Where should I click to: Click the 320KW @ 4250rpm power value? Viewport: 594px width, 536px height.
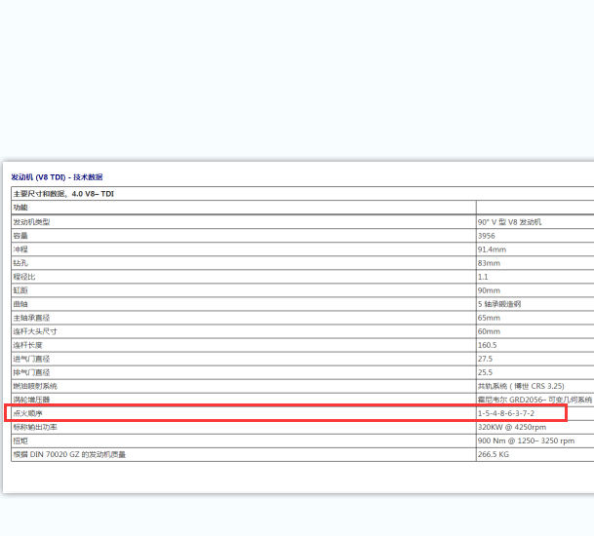point(510,427)
